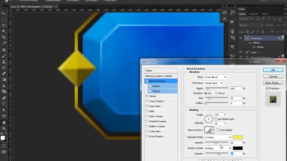287x161 pixels.
Task: Hide the Layer 1 layer
Action: tap(241, 52)
